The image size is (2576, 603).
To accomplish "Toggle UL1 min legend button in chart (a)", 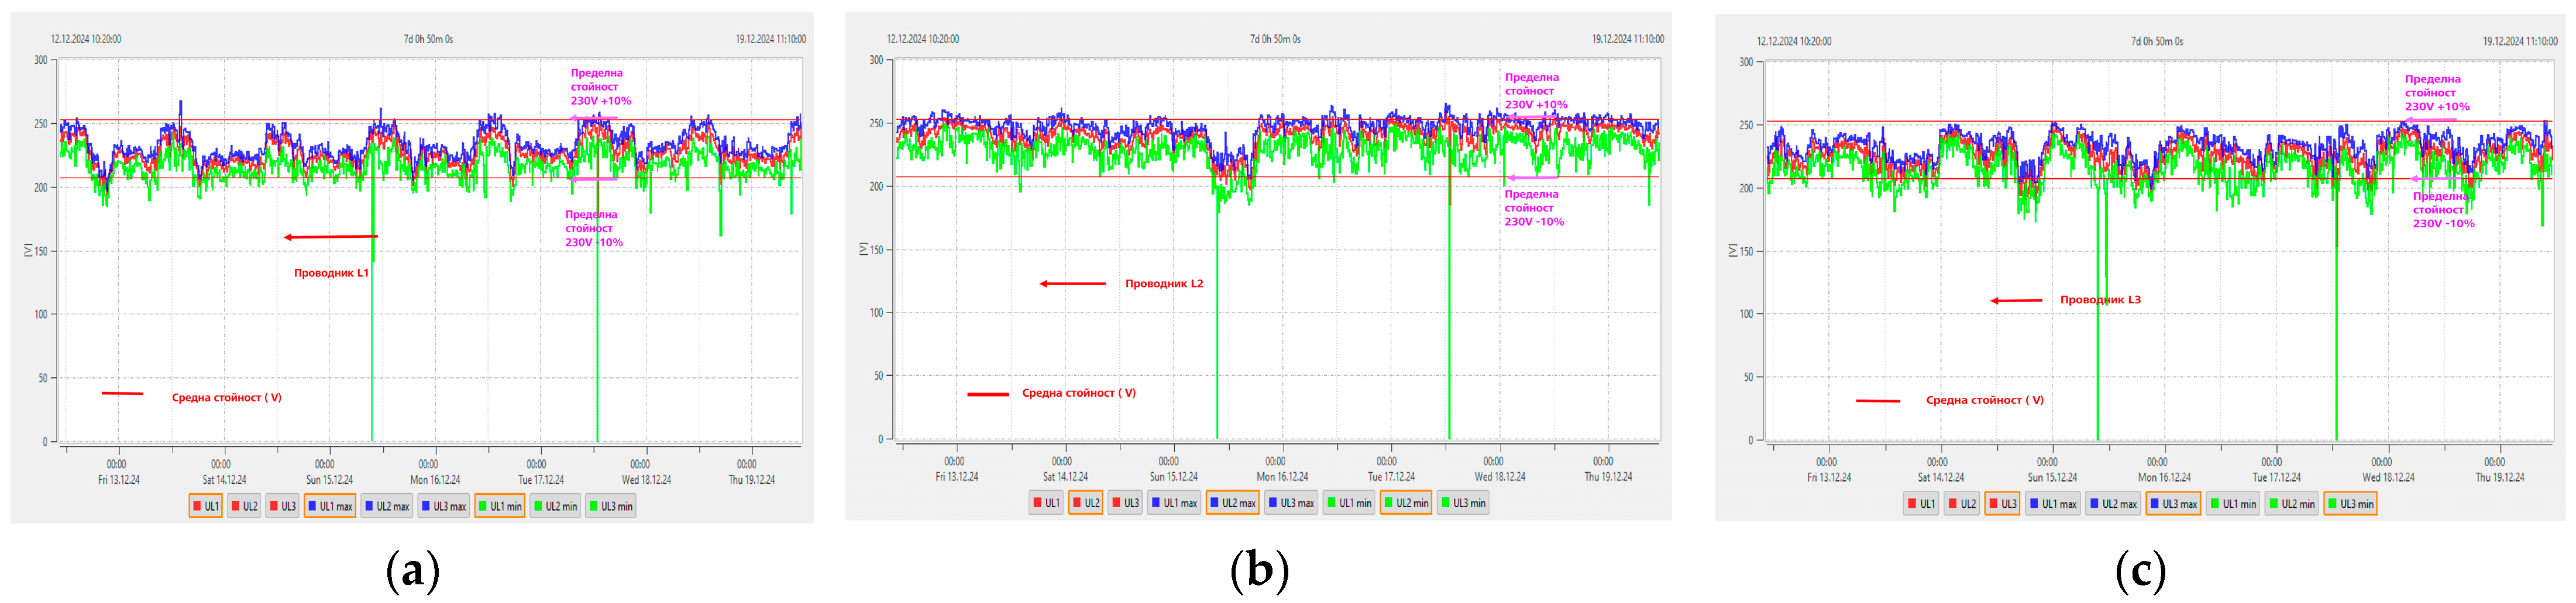I will click(x=500, y=506).
